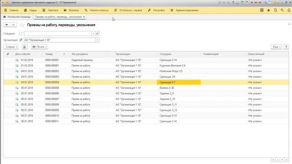Go to first record arrow at bottom
The width and height of the screenshot is (292, 164).
tap(273, 160)
